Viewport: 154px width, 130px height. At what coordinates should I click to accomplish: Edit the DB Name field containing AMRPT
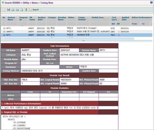click(x=30, y=50)
